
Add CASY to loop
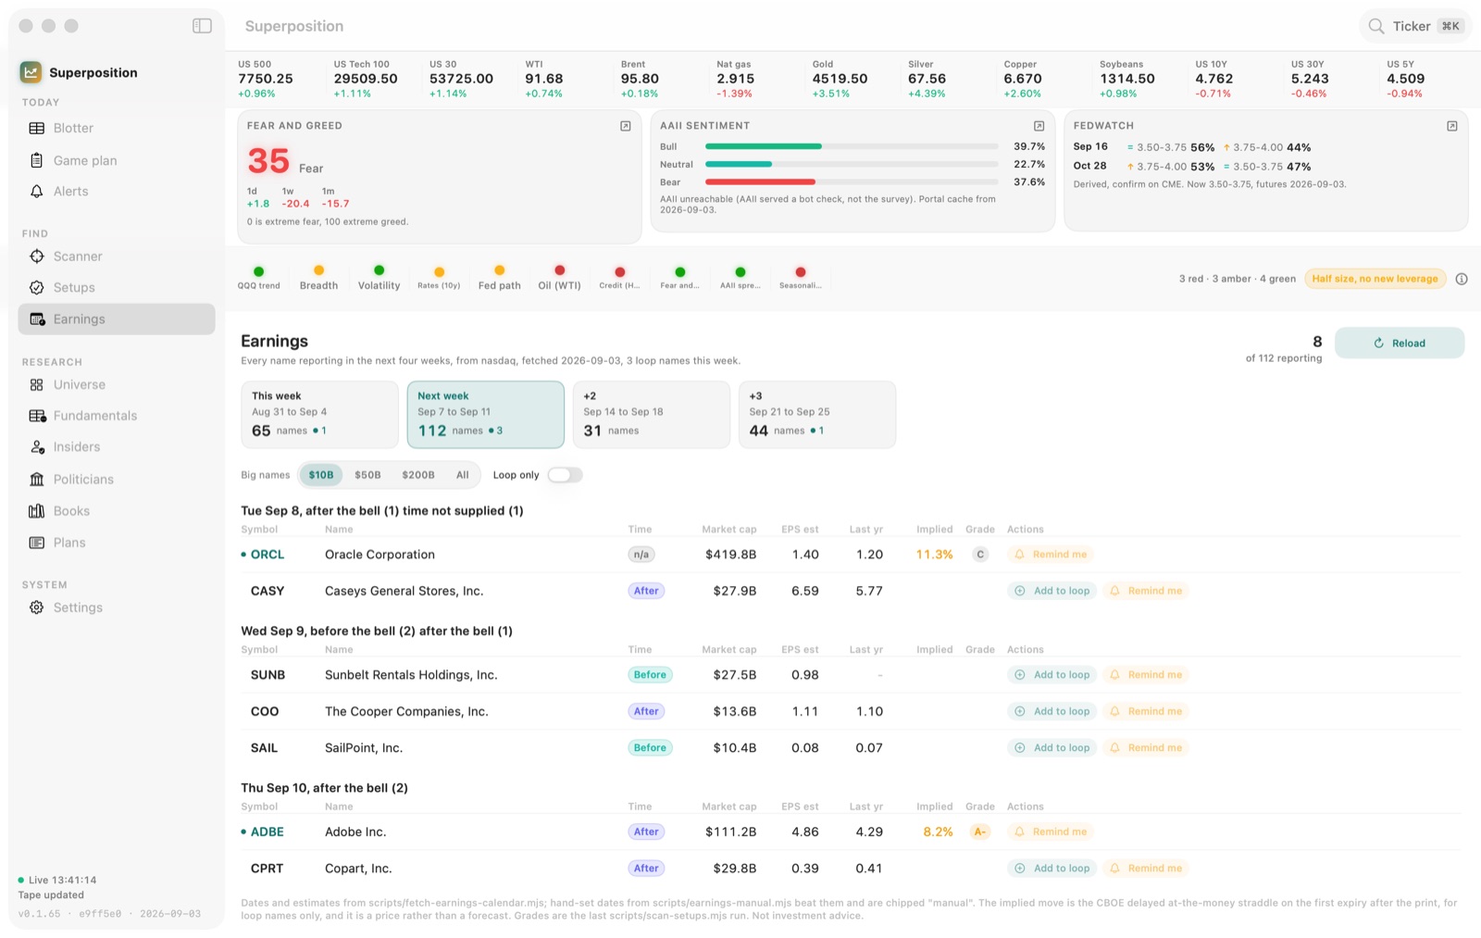1052,591
